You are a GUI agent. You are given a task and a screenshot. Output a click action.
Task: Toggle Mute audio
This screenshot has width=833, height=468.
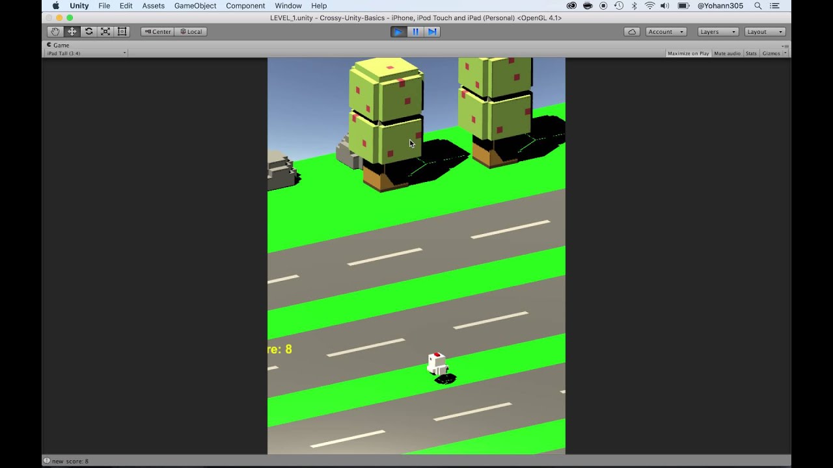pos(727,53)
